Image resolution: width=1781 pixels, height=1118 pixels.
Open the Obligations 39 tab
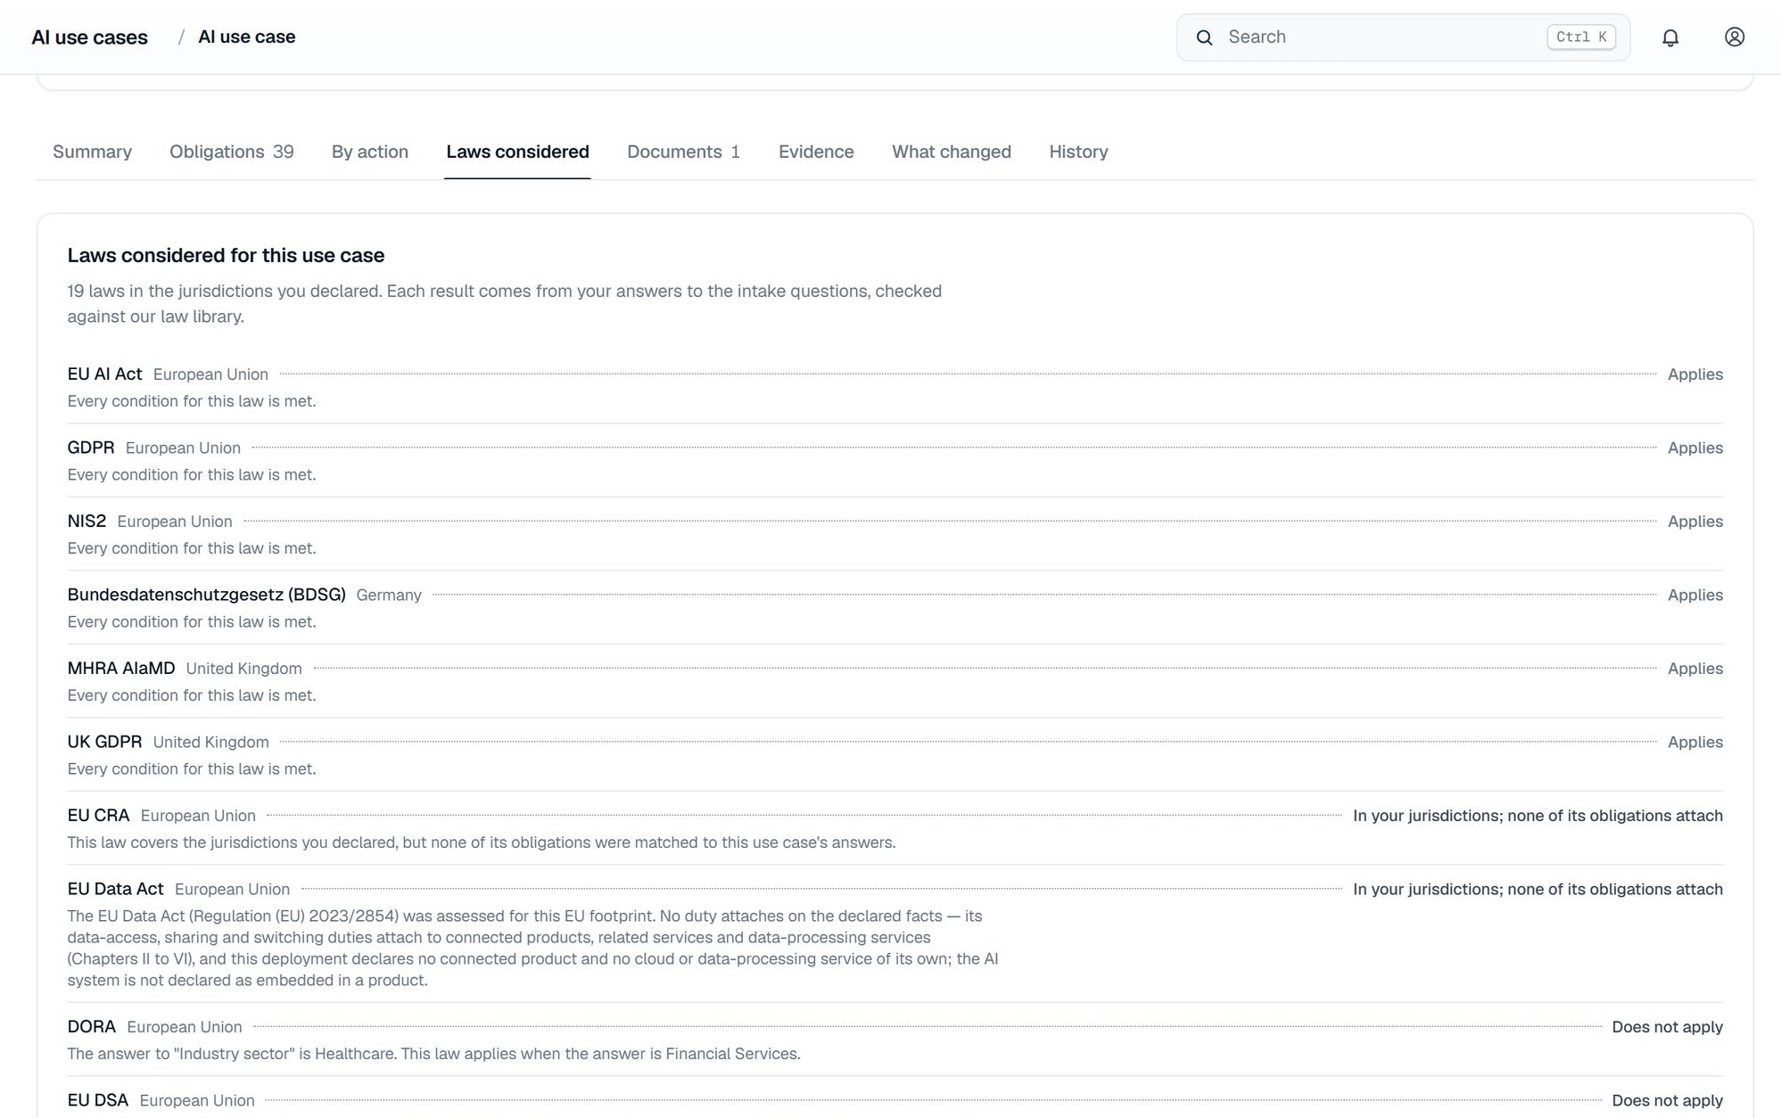point(231,152)
